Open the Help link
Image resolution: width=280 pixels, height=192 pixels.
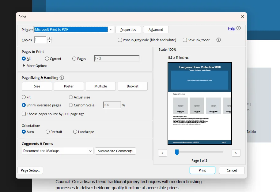(231, 28)
